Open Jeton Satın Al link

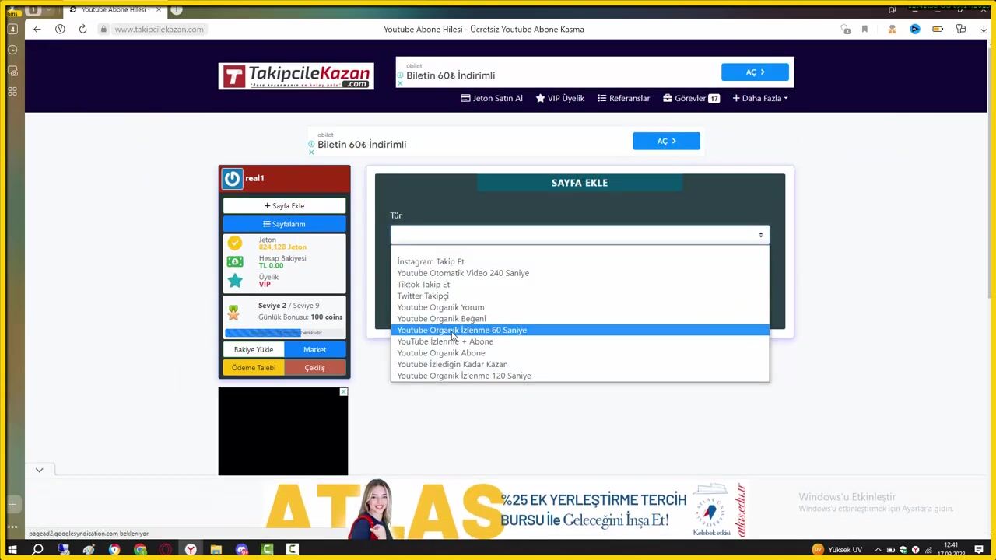click(x=492, y=98)
